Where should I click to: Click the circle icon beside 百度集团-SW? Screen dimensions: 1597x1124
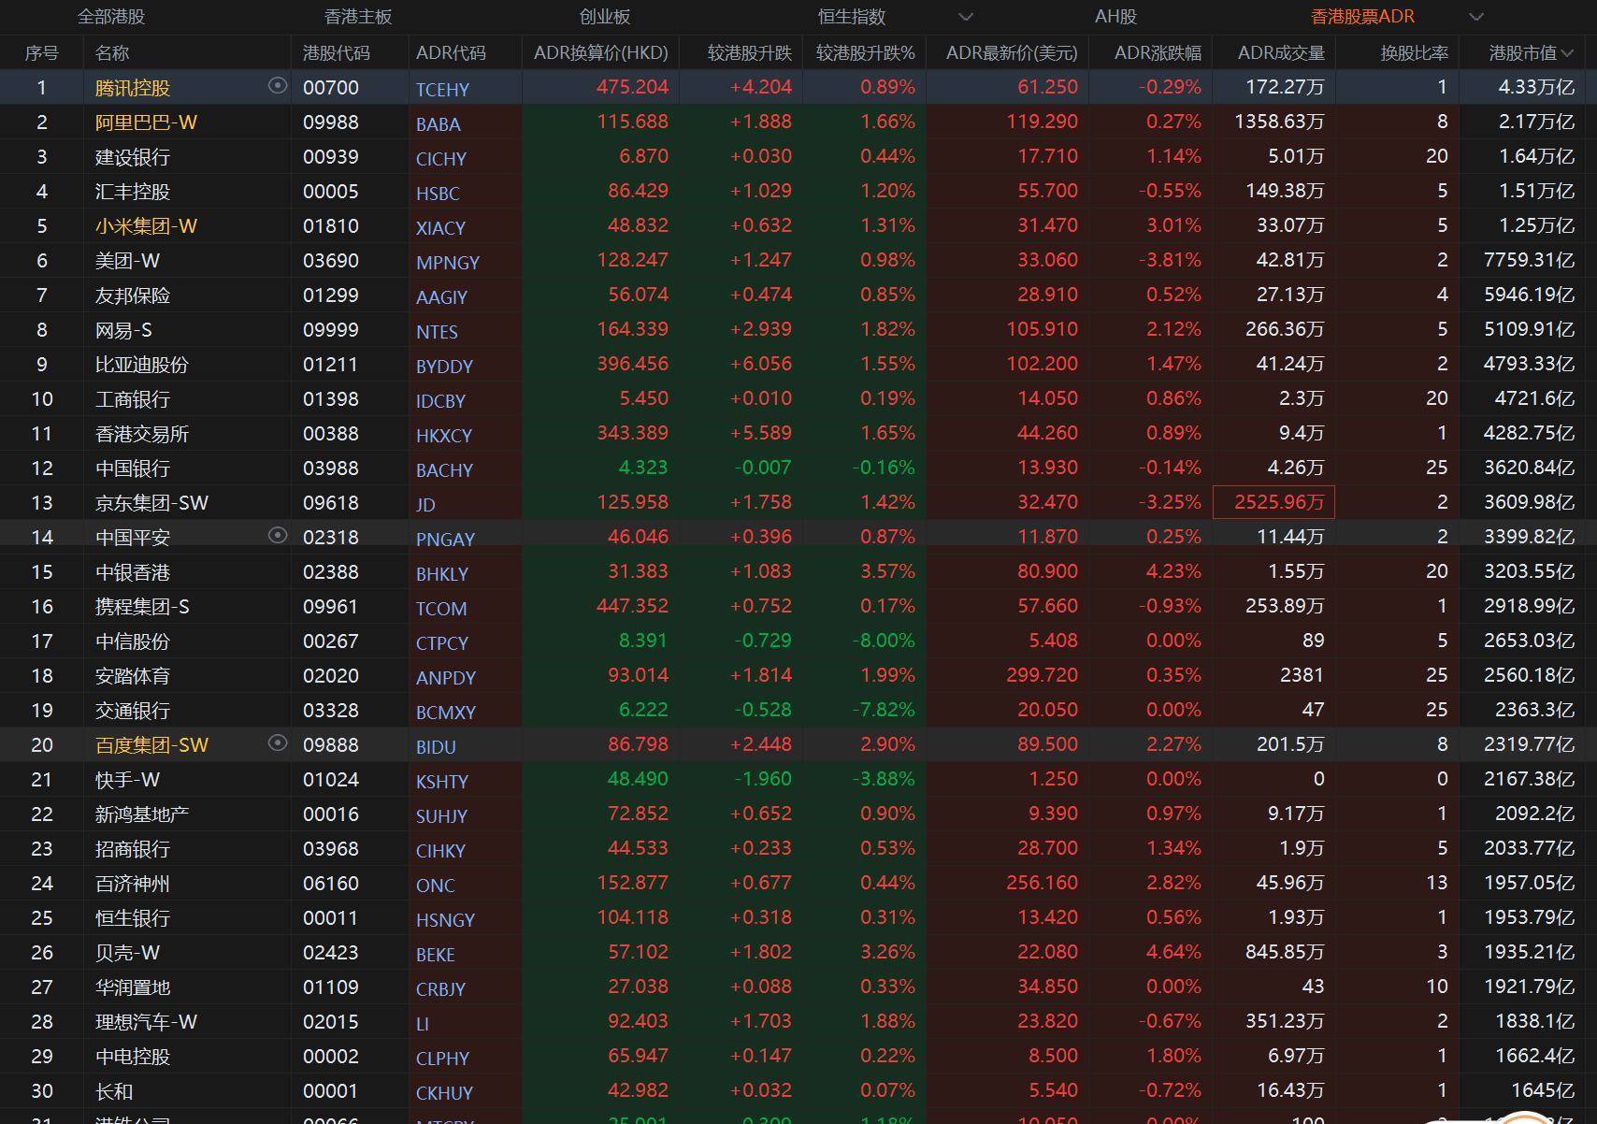pyautogui.click(x=277, y=743)
